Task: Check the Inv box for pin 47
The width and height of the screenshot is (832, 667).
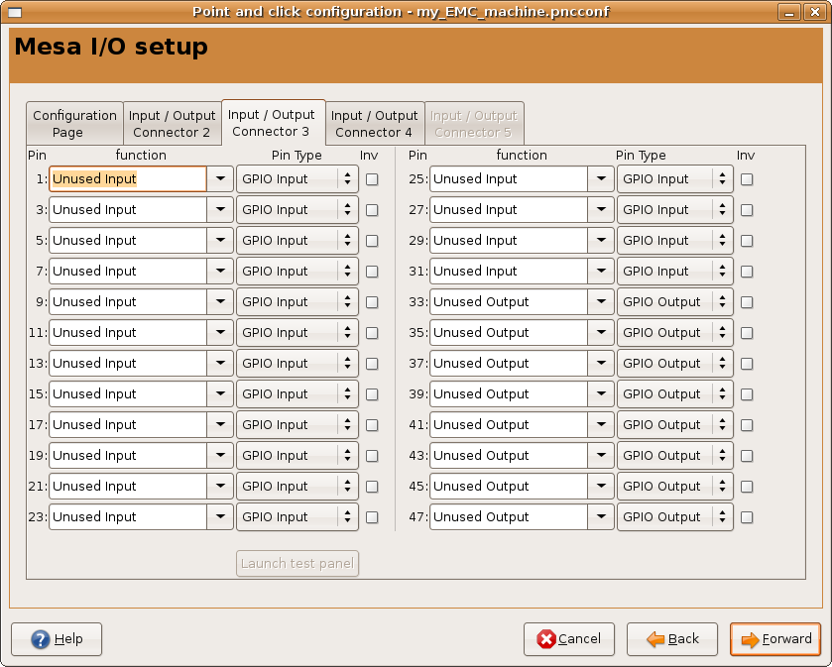Action: [x=747, y=517]
